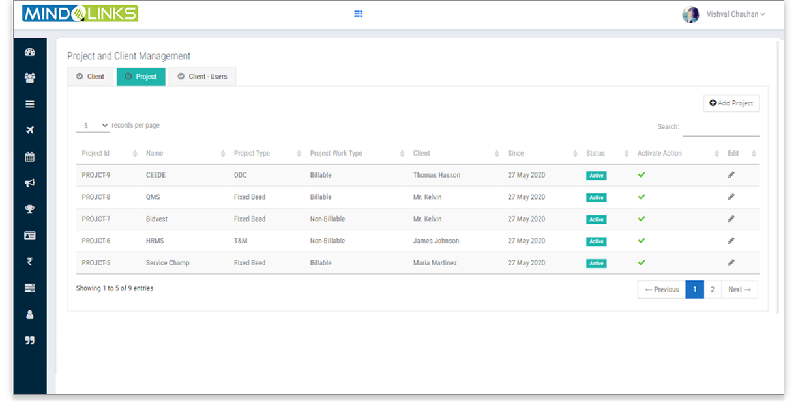Sort table by Project Type column
Viewport: 798px width, 408px height.
tap(266, 154)
